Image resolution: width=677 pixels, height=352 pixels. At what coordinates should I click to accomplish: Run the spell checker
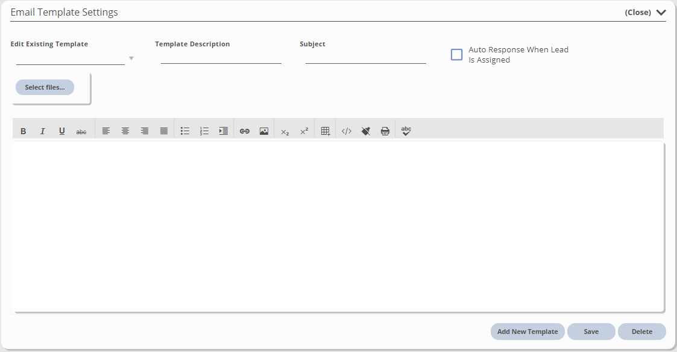click(406, 131)
